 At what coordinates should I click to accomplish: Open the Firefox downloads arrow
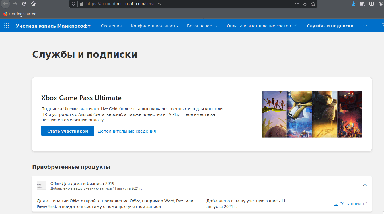[x=353, y=4]
